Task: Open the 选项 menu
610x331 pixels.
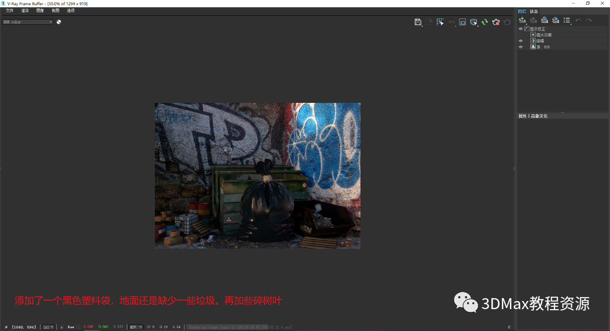Action: tap(70, 10)
